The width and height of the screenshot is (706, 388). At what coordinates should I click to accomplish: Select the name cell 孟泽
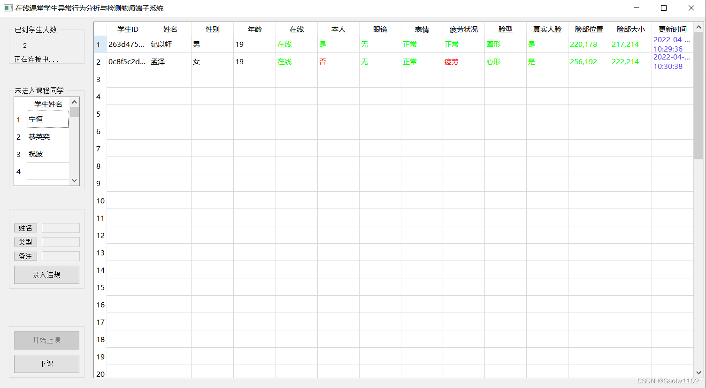coord(170,62)
